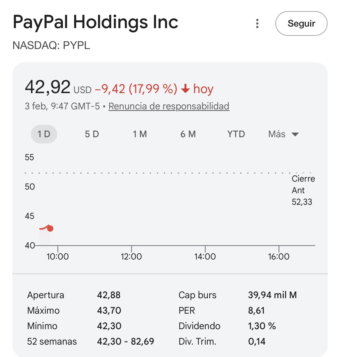The height and width of the screenshot is (357, 340).
Task: Switch to the 5 D chart range
Action: point(92,134)
